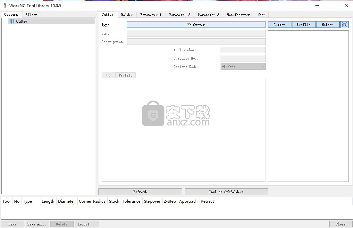Screen dimensions: 353x228
Task: Open the Parameter 3 tab
Action: (x=208, y=15)
